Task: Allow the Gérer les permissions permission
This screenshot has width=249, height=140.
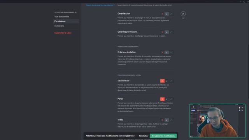Action: pyautogui.click(x=171, y=32)
